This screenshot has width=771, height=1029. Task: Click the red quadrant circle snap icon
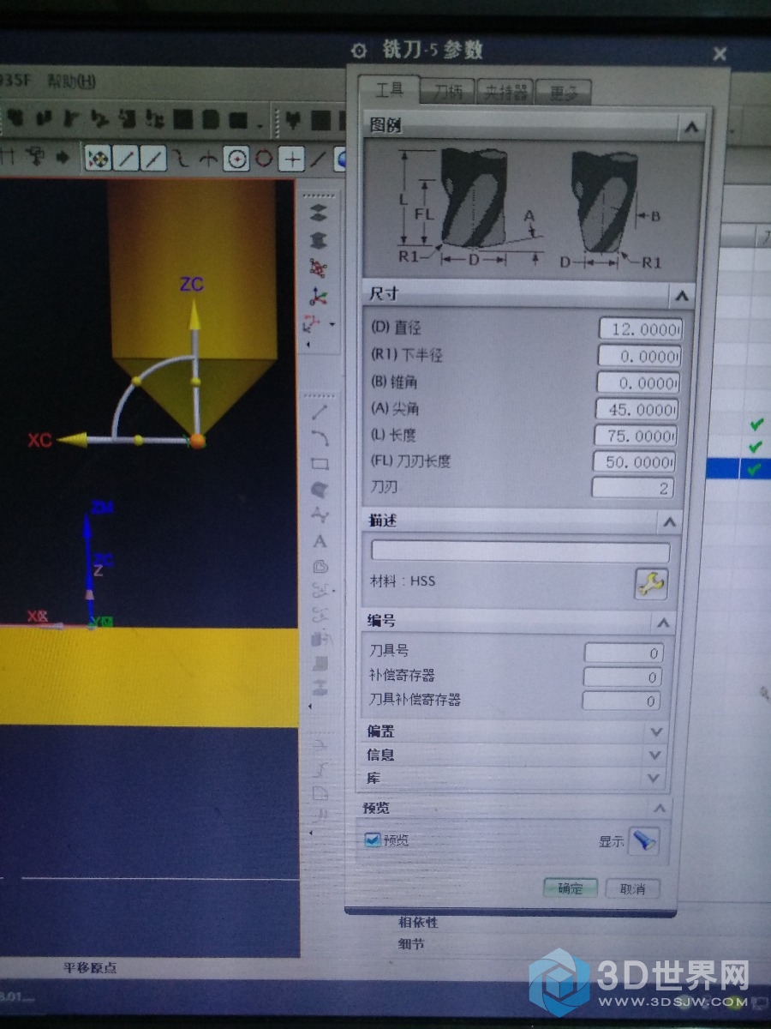pyautogui.click(x=264, y=159)
